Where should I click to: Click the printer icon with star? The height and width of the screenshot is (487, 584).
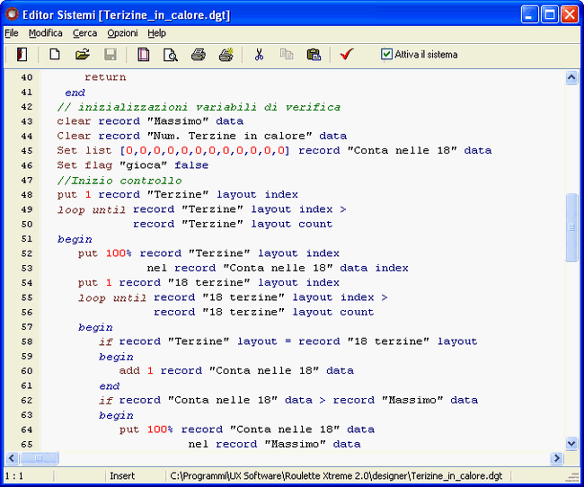tap(226, 55)
